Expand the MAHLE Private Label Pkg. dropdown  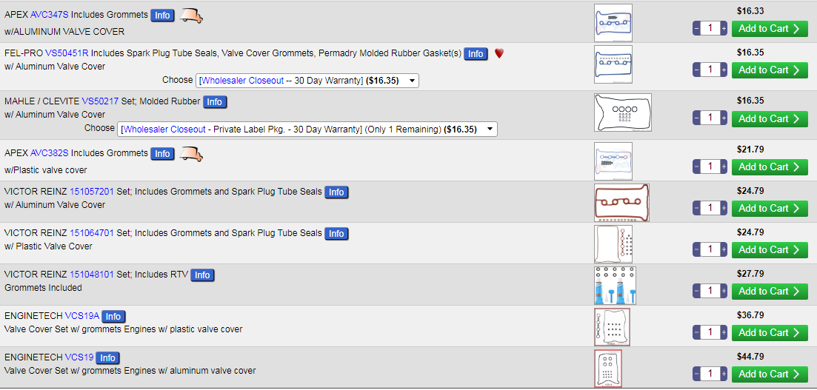(307, 130)
